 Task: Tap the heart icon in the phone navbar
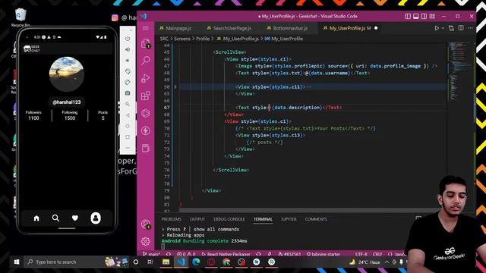tap(75, 218)
